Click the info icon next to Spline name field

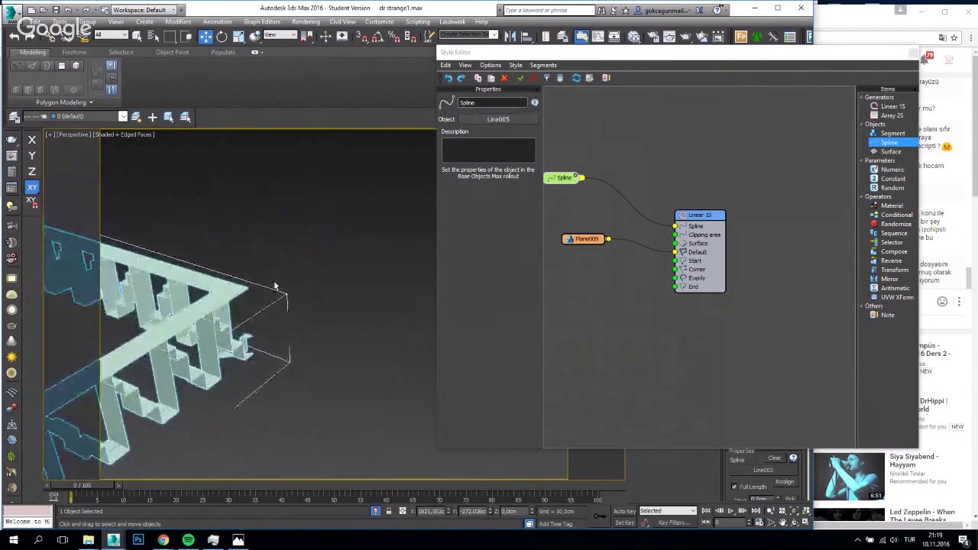pyautogui.click(x=535, y=102)
